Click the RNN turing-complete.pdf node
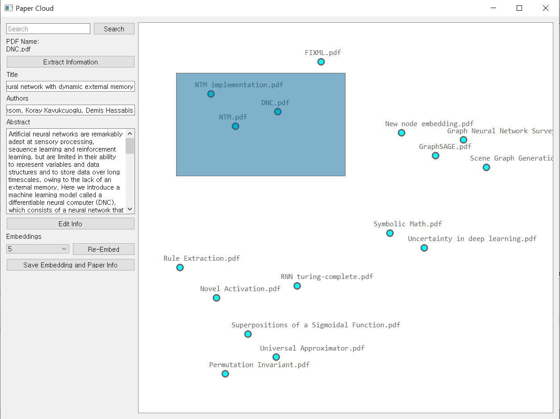Screen dimensions: 560x419 coord(297,286)
